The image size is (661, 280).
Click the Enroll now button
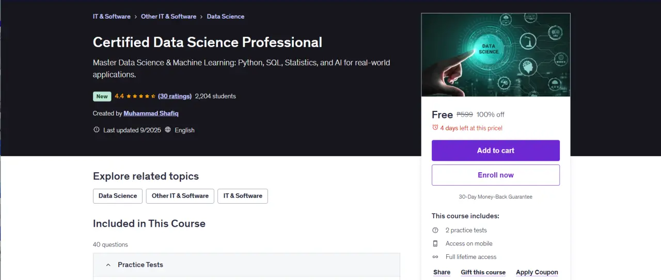[x=496, y=175]
